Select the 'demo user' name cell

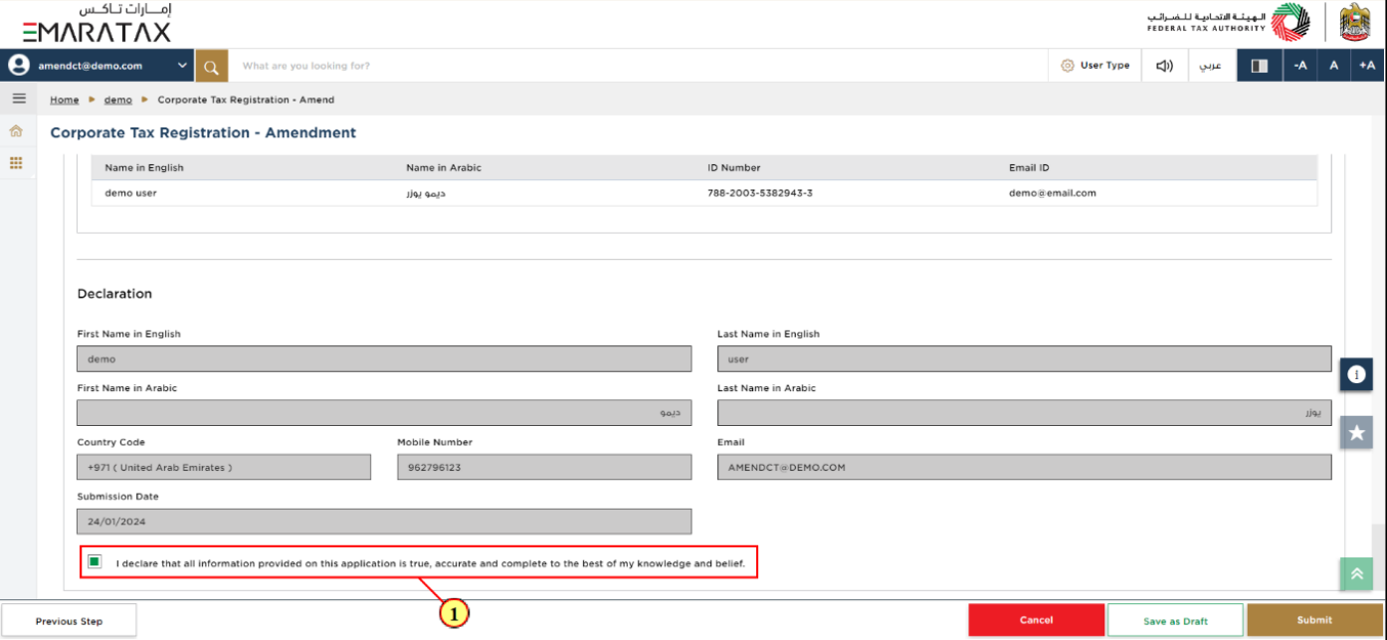[x=130, y=193]
